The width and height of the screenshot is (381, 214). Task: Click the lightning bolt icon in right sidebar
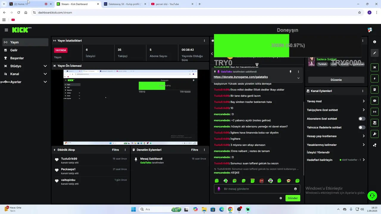[374, 78]
